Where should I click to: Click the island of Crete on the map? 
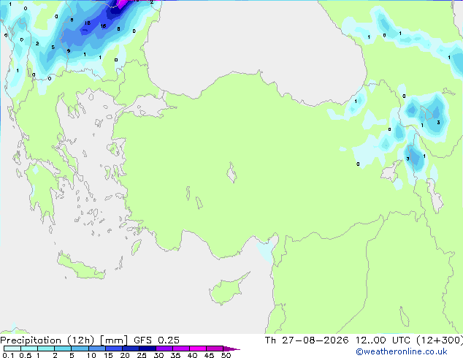pyautogui.click(x=80, y=267)
